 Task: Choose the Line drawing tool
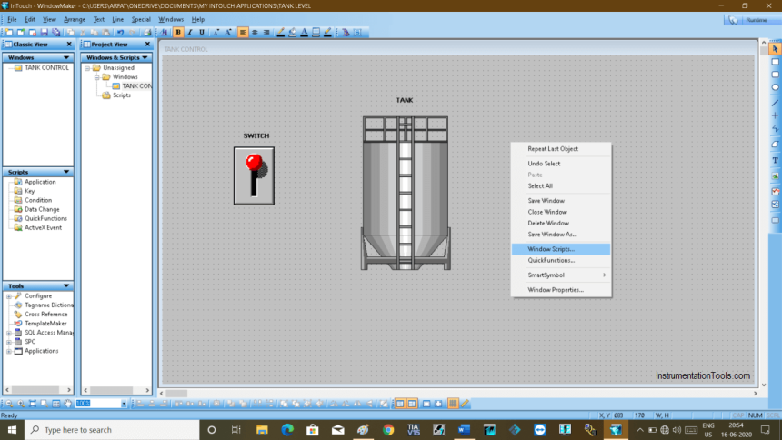775,102
